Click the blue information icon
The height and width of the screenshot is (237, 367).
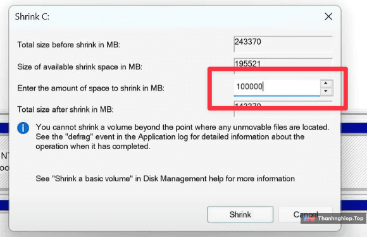(x=23, y=128)
